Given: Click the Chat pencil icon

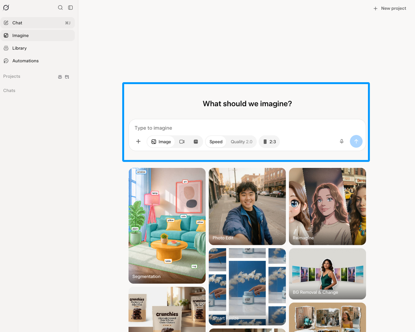Looking at the screenshot, I should [6, 23].
